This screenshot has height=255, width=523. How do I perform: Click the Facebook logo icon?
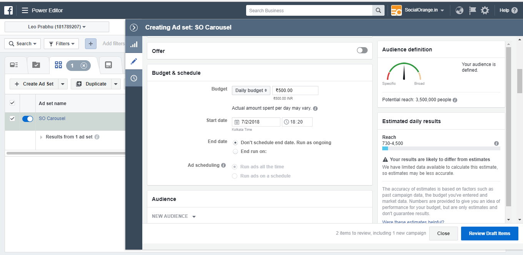(x=8, y=10)
